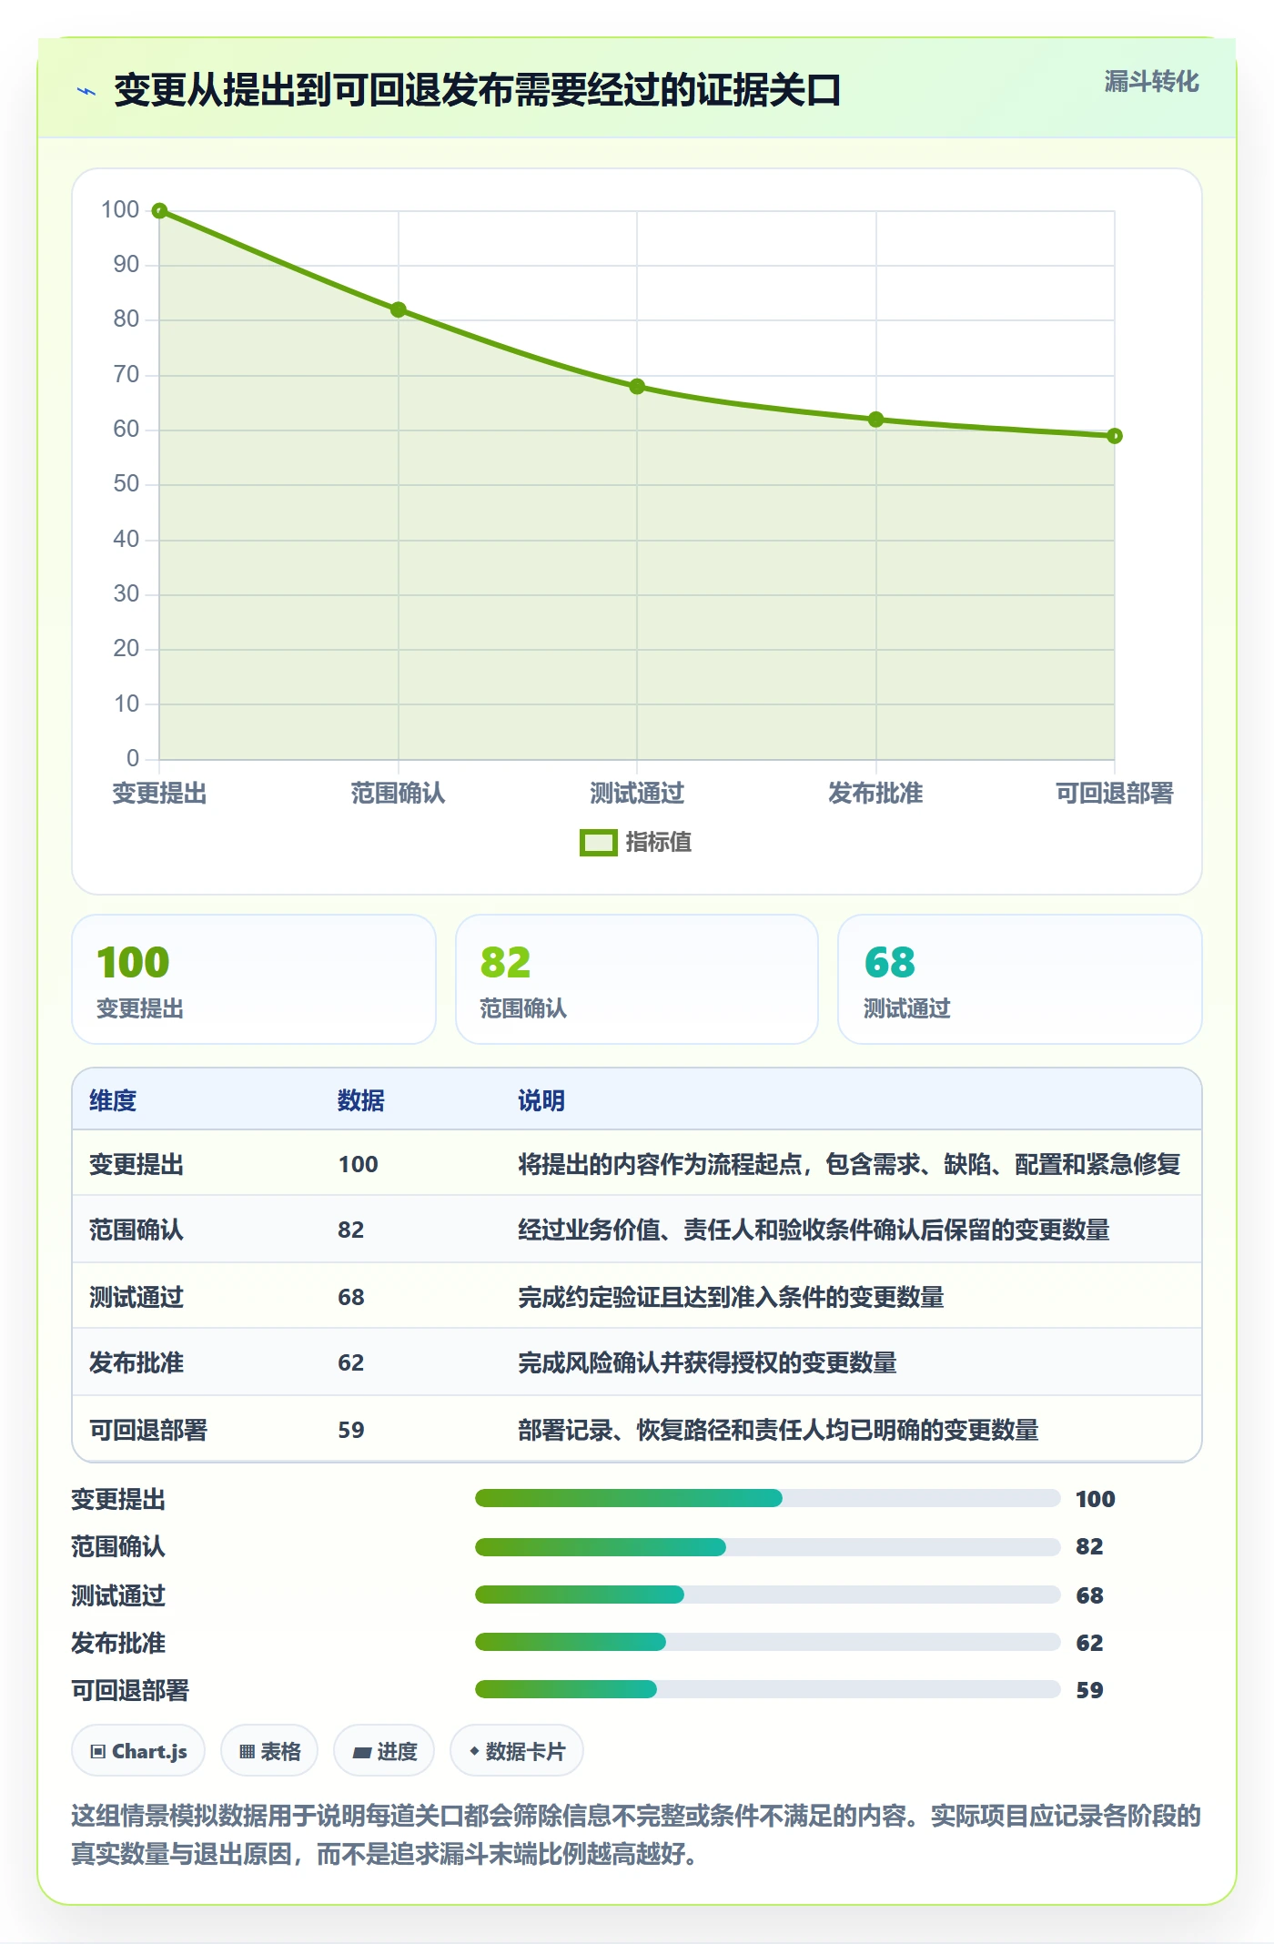The width and height of the screenshot is (1274, 1944).
Task: Click the 说明 column header
Action: [541, 1100]
